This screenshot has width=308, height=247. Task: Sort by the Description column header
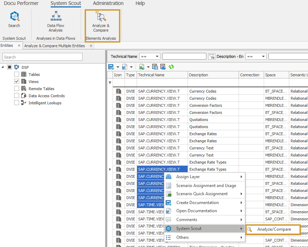[x=212, y=75]
